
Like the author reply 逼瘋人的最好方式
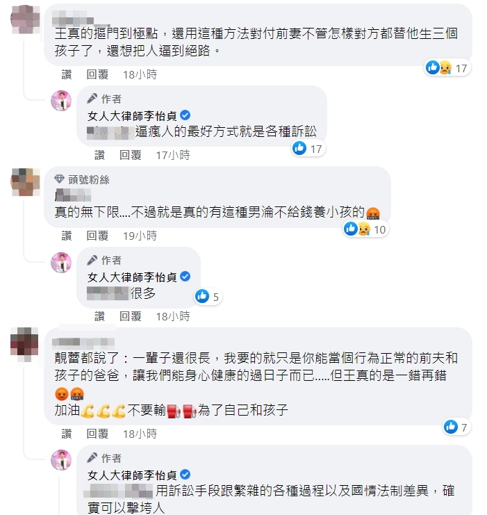point(99,155)
